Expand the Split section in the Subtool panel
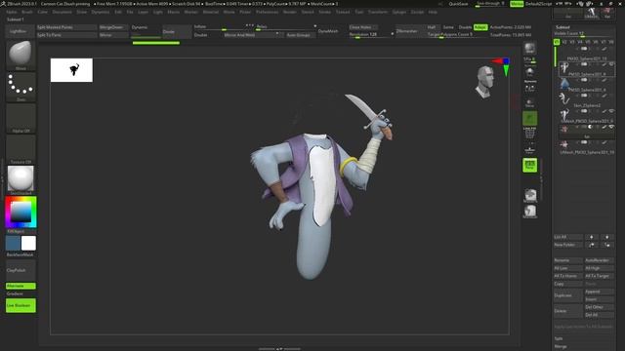The image size is (625, 351). pos(559,338)
